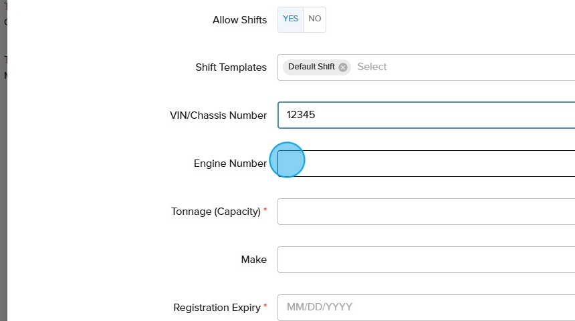Set Allow Shifts to NO
The image size is (575, 321).
tap(314, 19)
